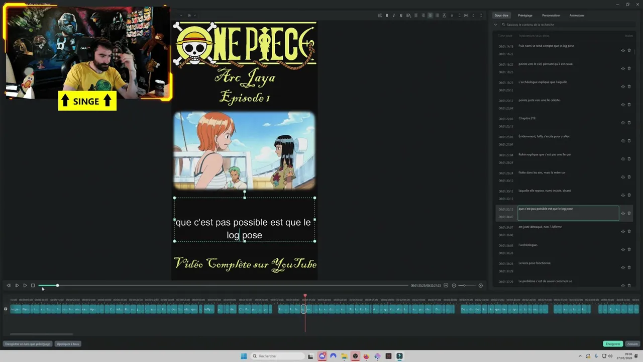The height and width of the screenshot is (362, 643).
Task: Delete subtitle 'L'archéologue explique que l'aiguille'
Action: (x=629, y=86)
